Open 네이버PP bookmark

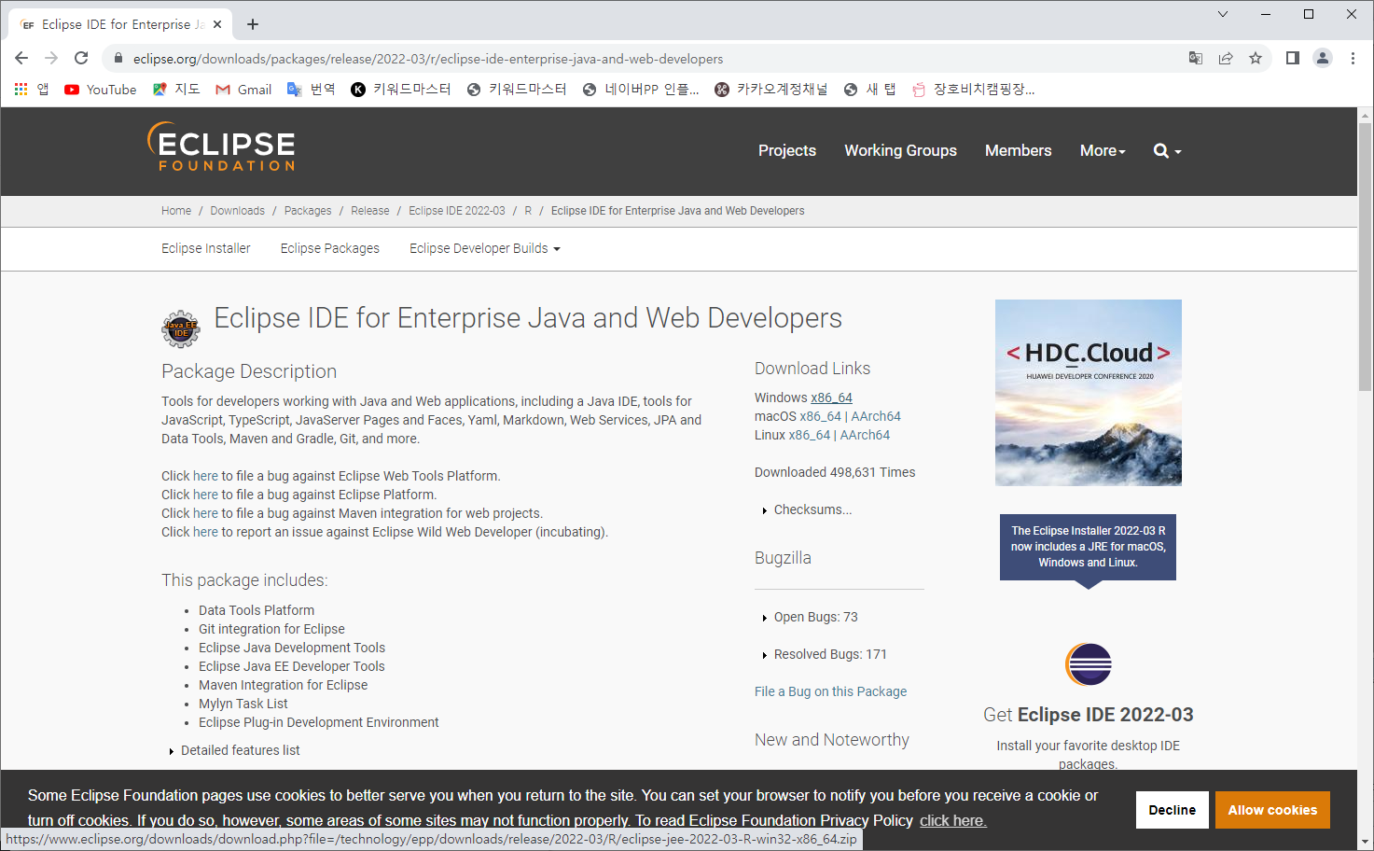(x=641, y=90)
